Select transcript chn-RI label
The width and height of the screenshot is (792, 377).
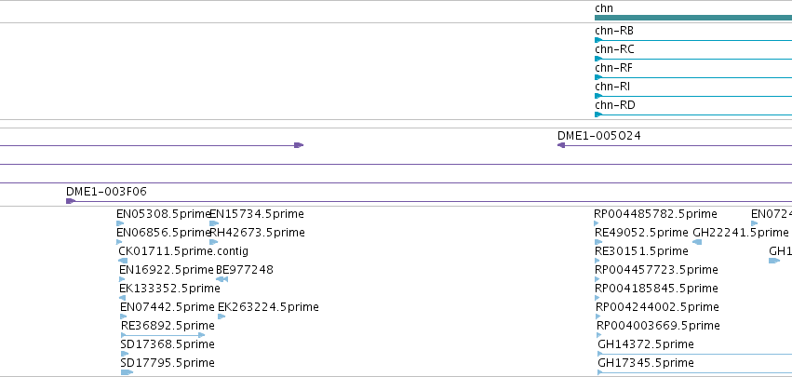point(612,87)
